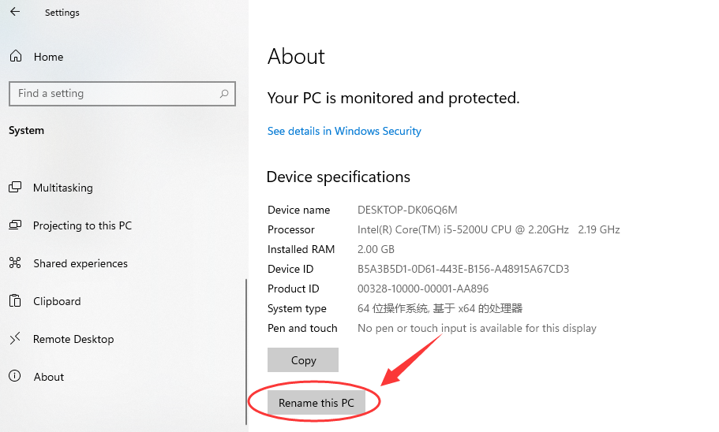The height and width of the screenshot is (432, 719).
Task: Select the Device ID value text
Action: pos(463,269)
